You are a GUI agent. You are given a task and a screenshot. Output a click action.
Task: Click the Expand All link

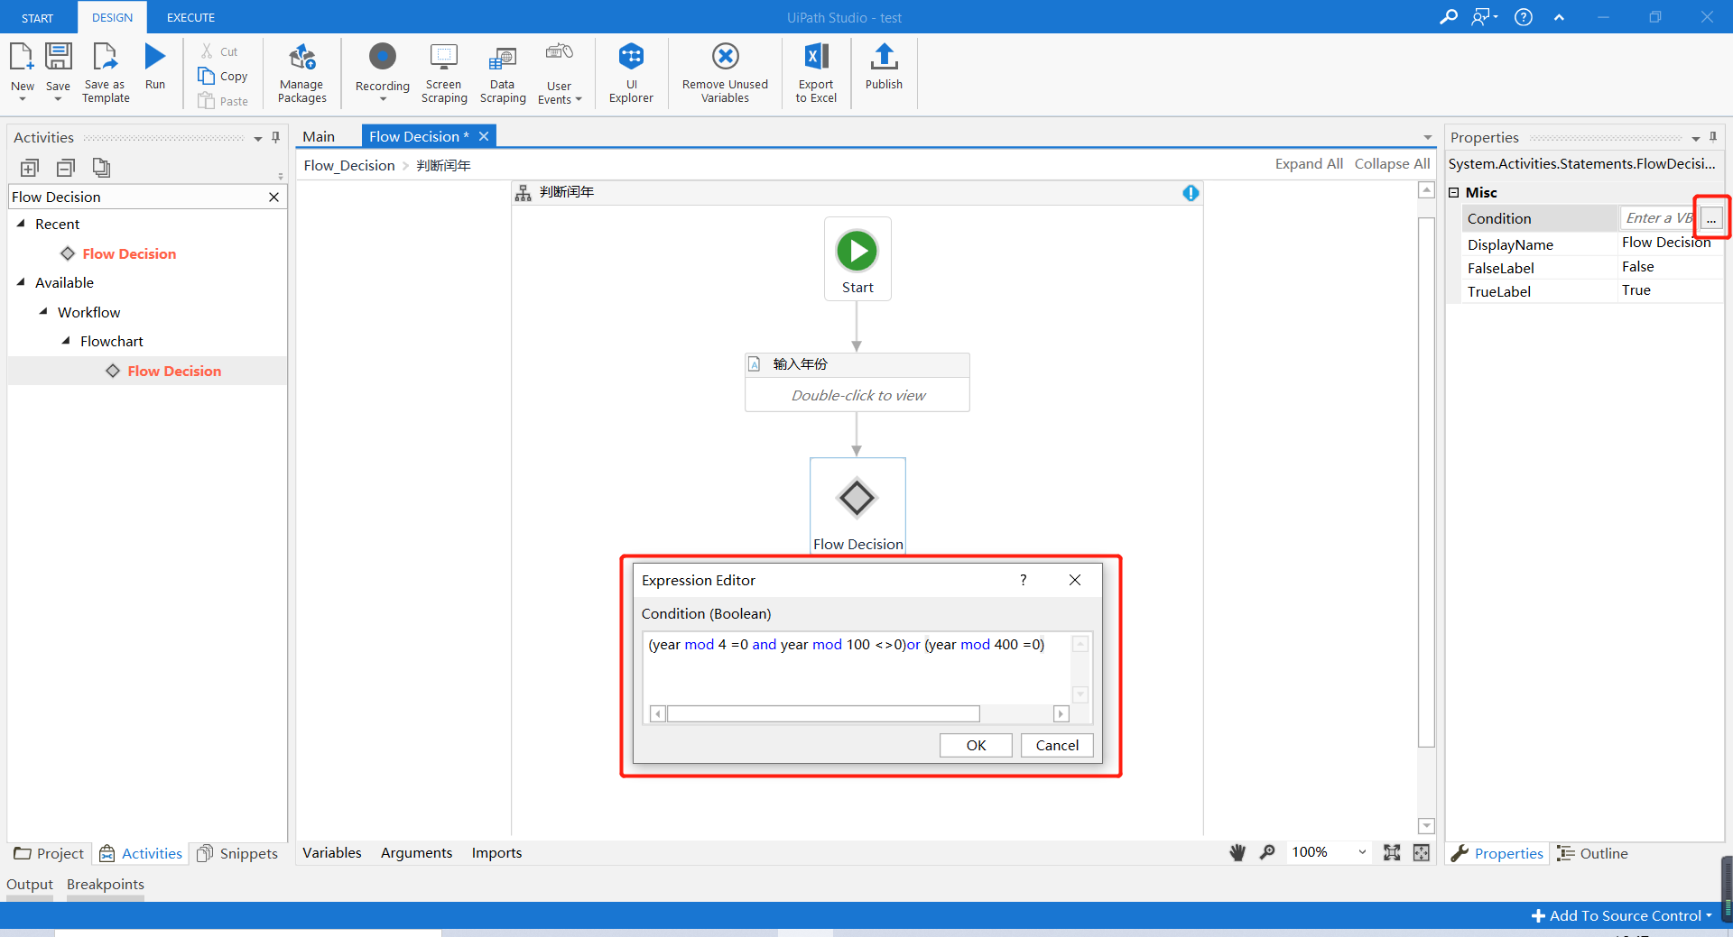coord(1308,163)
